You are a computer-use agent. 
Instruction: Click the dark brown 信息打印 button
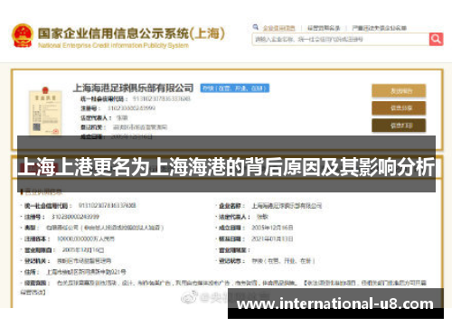click(x=399, y=126)
